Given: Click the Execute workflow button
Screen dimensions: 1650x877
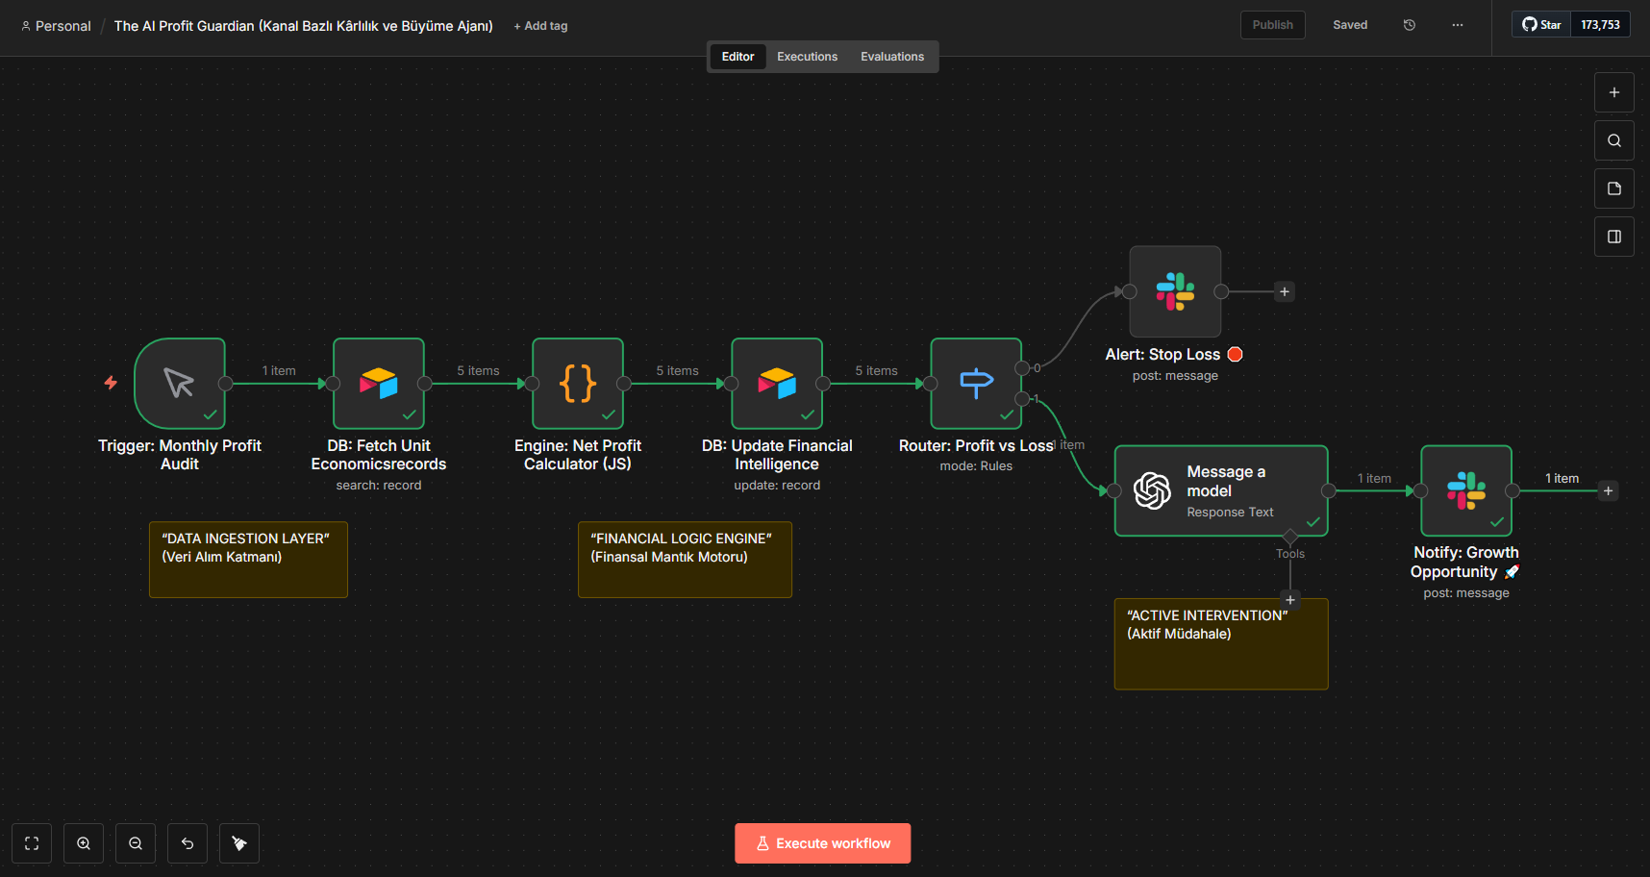Looking at the screenshot, I should 823,843.
